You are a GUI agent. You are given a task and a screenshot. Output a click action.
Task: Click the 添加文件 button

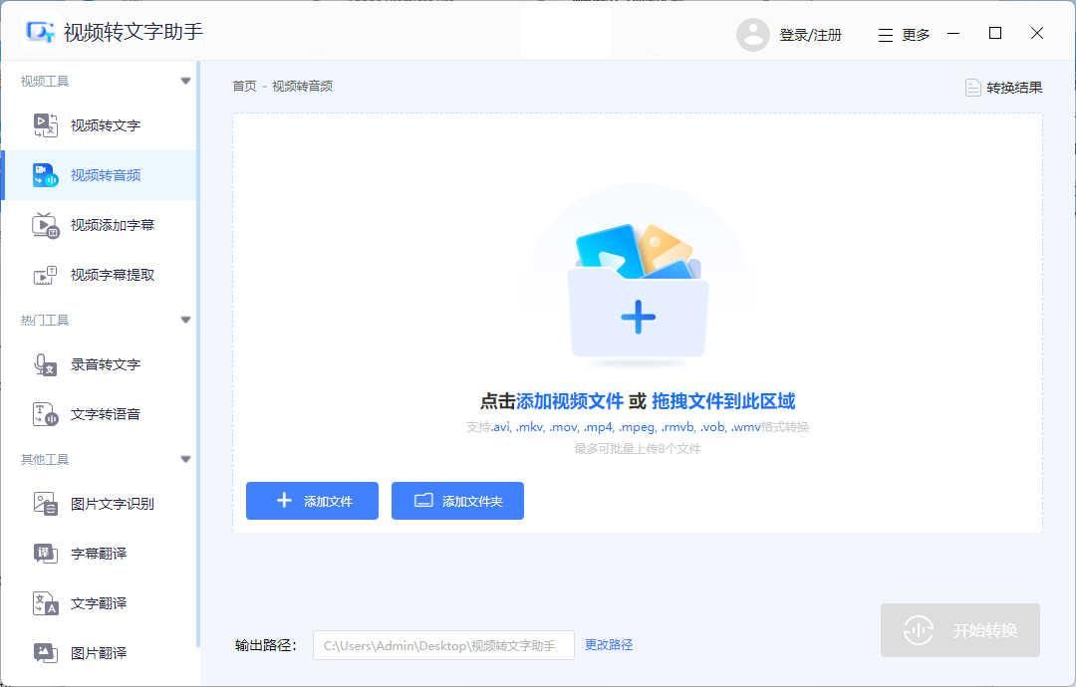coord(312,501)
